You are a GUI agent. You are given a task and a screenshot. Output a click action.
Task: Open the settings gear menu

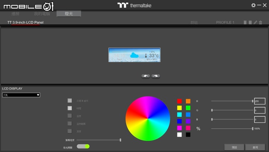(253, 5)
